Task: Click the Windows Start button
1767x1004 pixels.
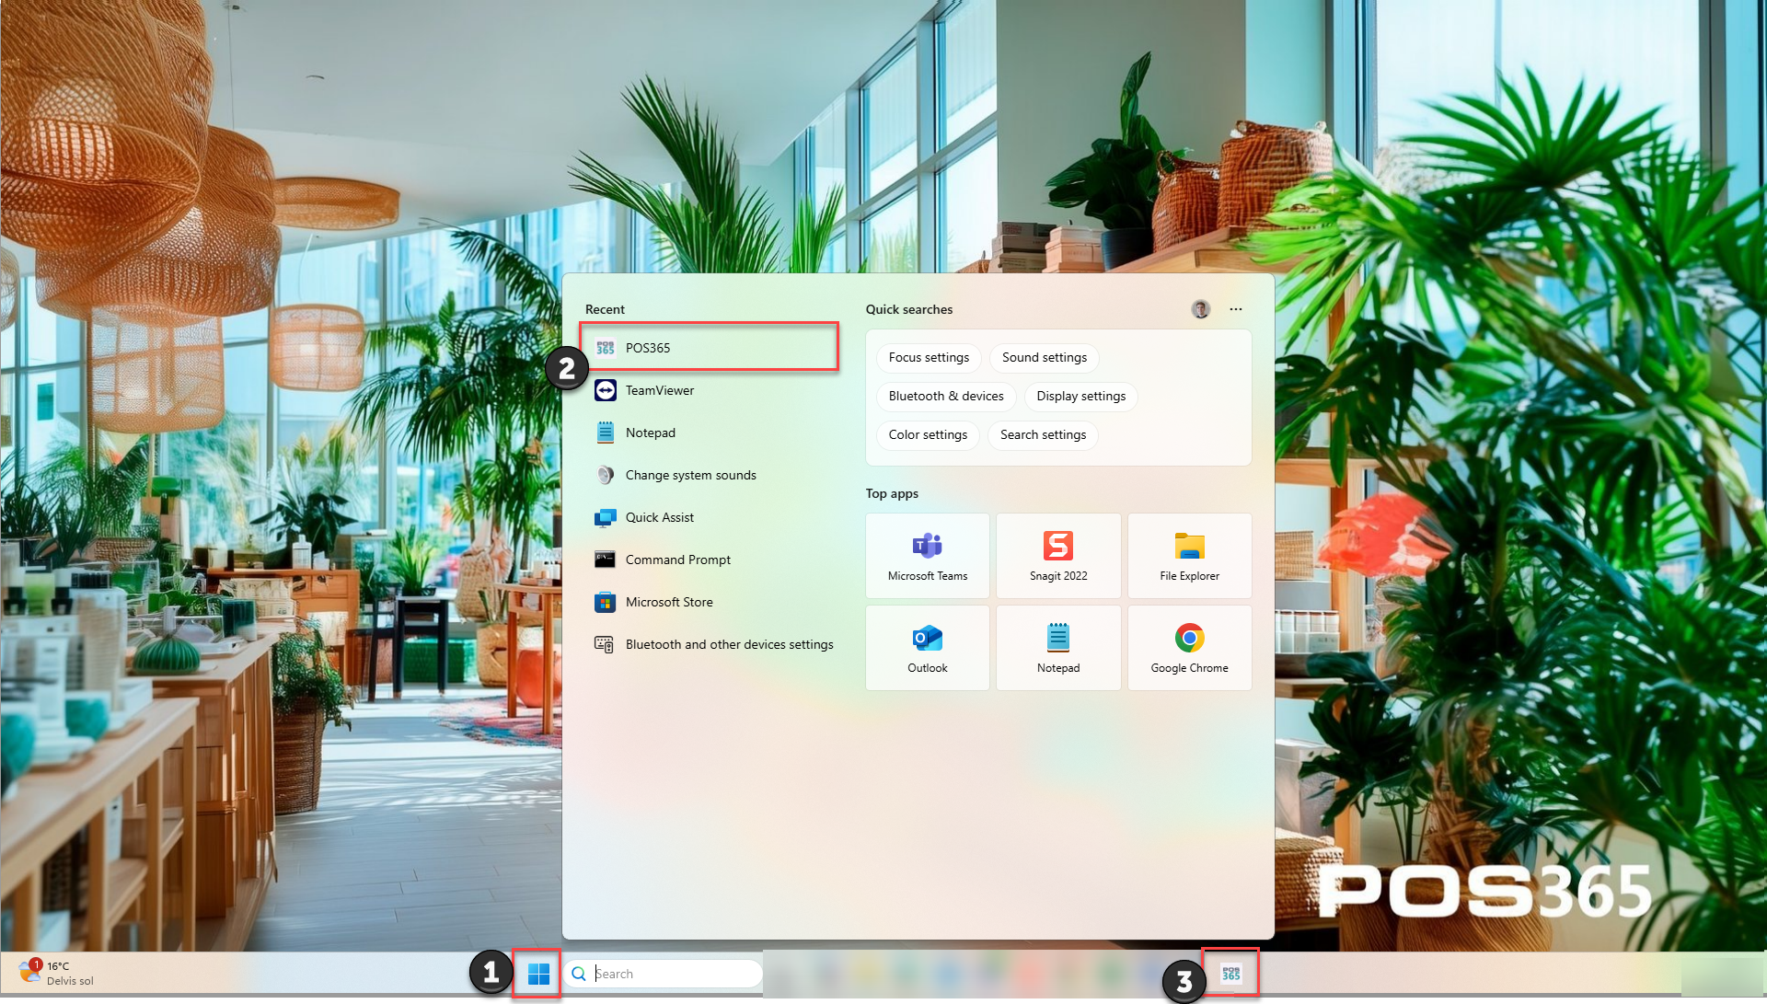Action: (x=538, y=974)
